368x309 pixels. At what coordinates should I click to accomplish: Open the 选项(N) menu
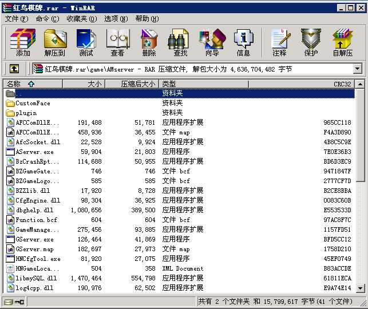[x=116, y=19]
